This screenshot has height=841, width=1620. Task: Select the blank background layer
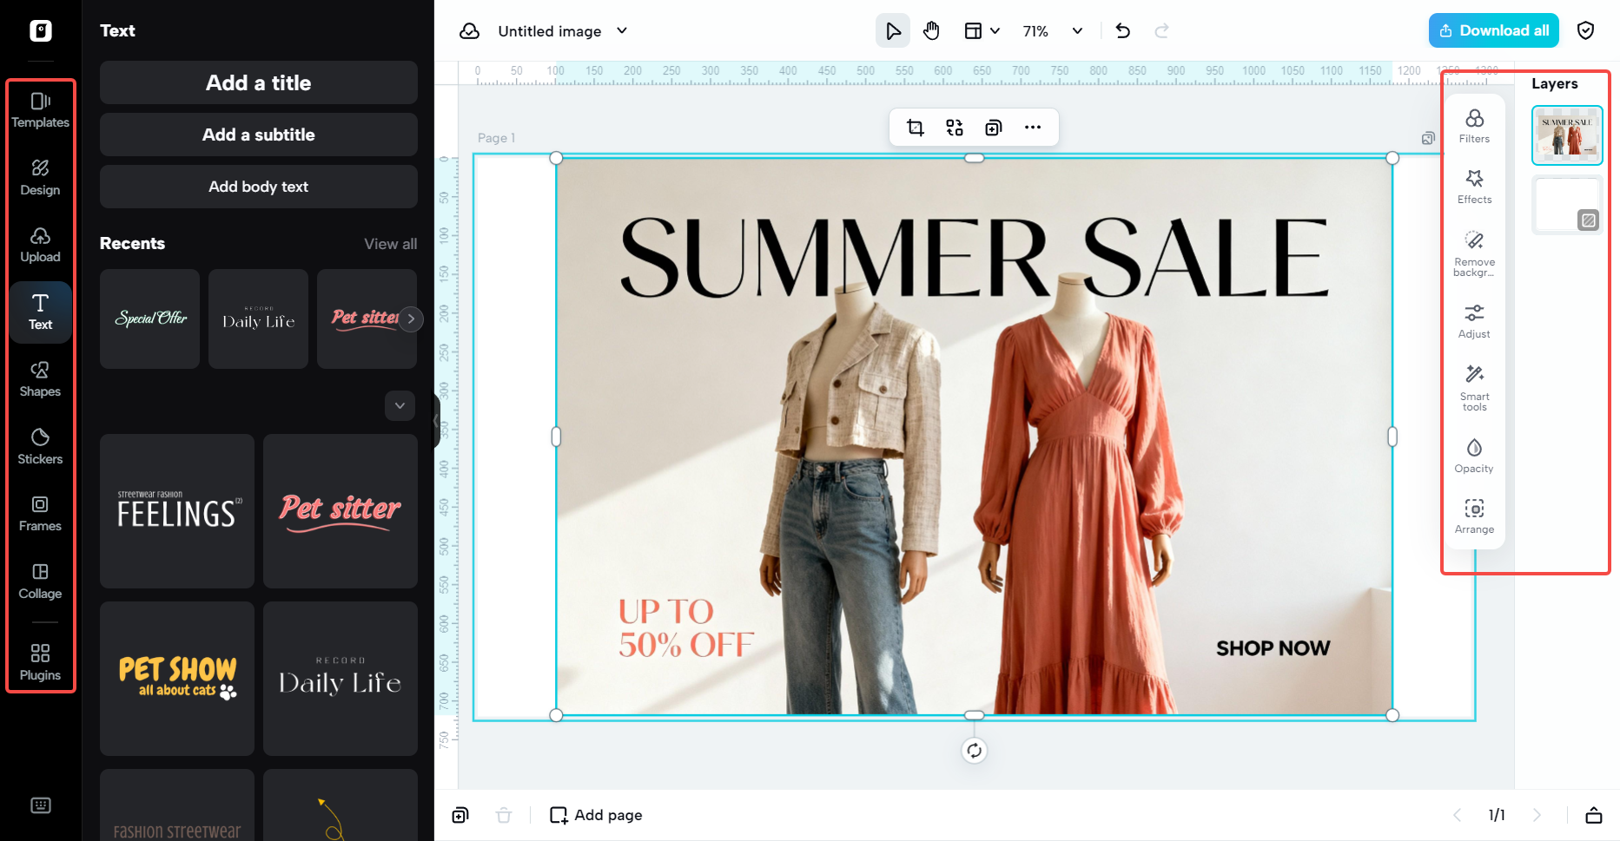pyautogui.click(x=1566, y=205)
